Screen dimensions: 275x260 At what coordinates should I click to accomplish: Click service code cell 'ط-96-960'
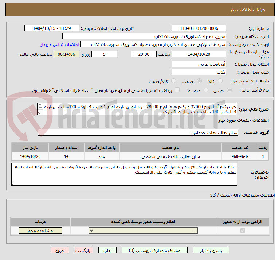240,156
